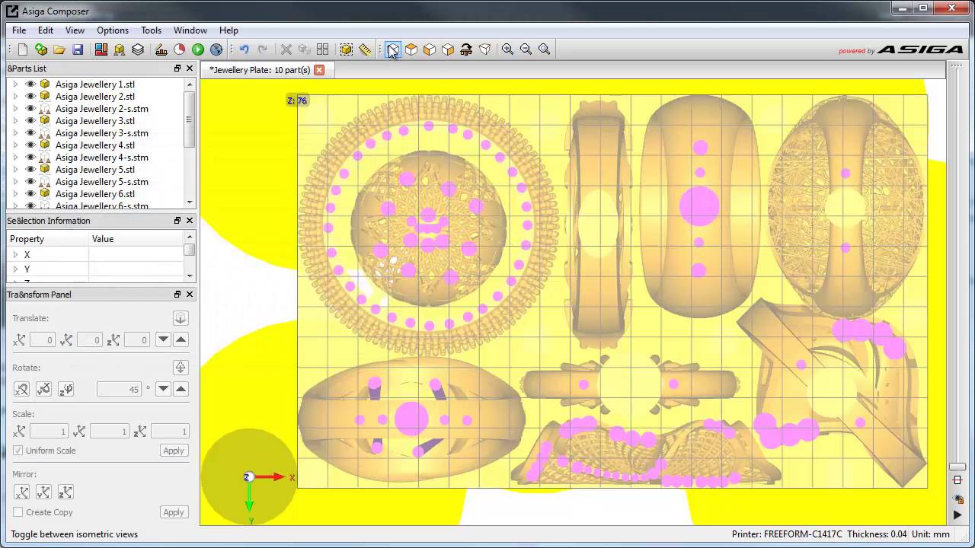
Task: Expand Asiga Jewellery 4.stl tree node
Action: tap(15, 145)
